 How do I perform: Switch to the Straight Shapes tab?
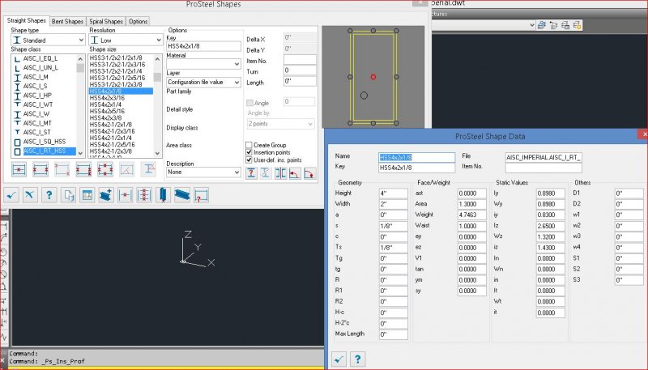(x=26, y=21)
